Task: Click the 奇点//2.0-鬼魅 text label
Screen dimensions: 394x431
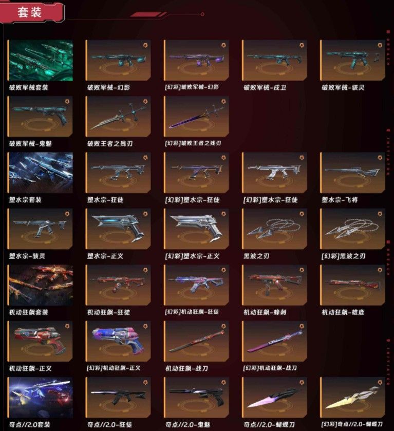Action: tap(187, 425)
